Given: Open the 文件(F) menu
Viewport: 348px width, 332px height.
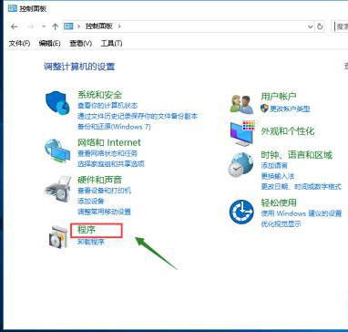Looking at the screenshot, I should [x=20, y=44].
